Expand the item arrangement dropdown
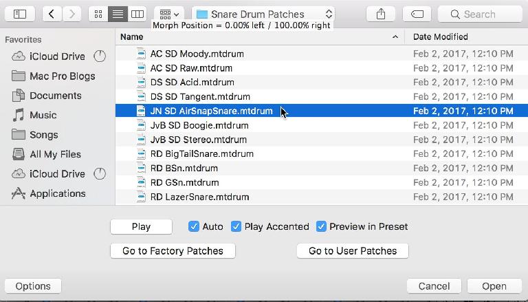Viewport: 528px width, 302px height. tap(169, 14)
